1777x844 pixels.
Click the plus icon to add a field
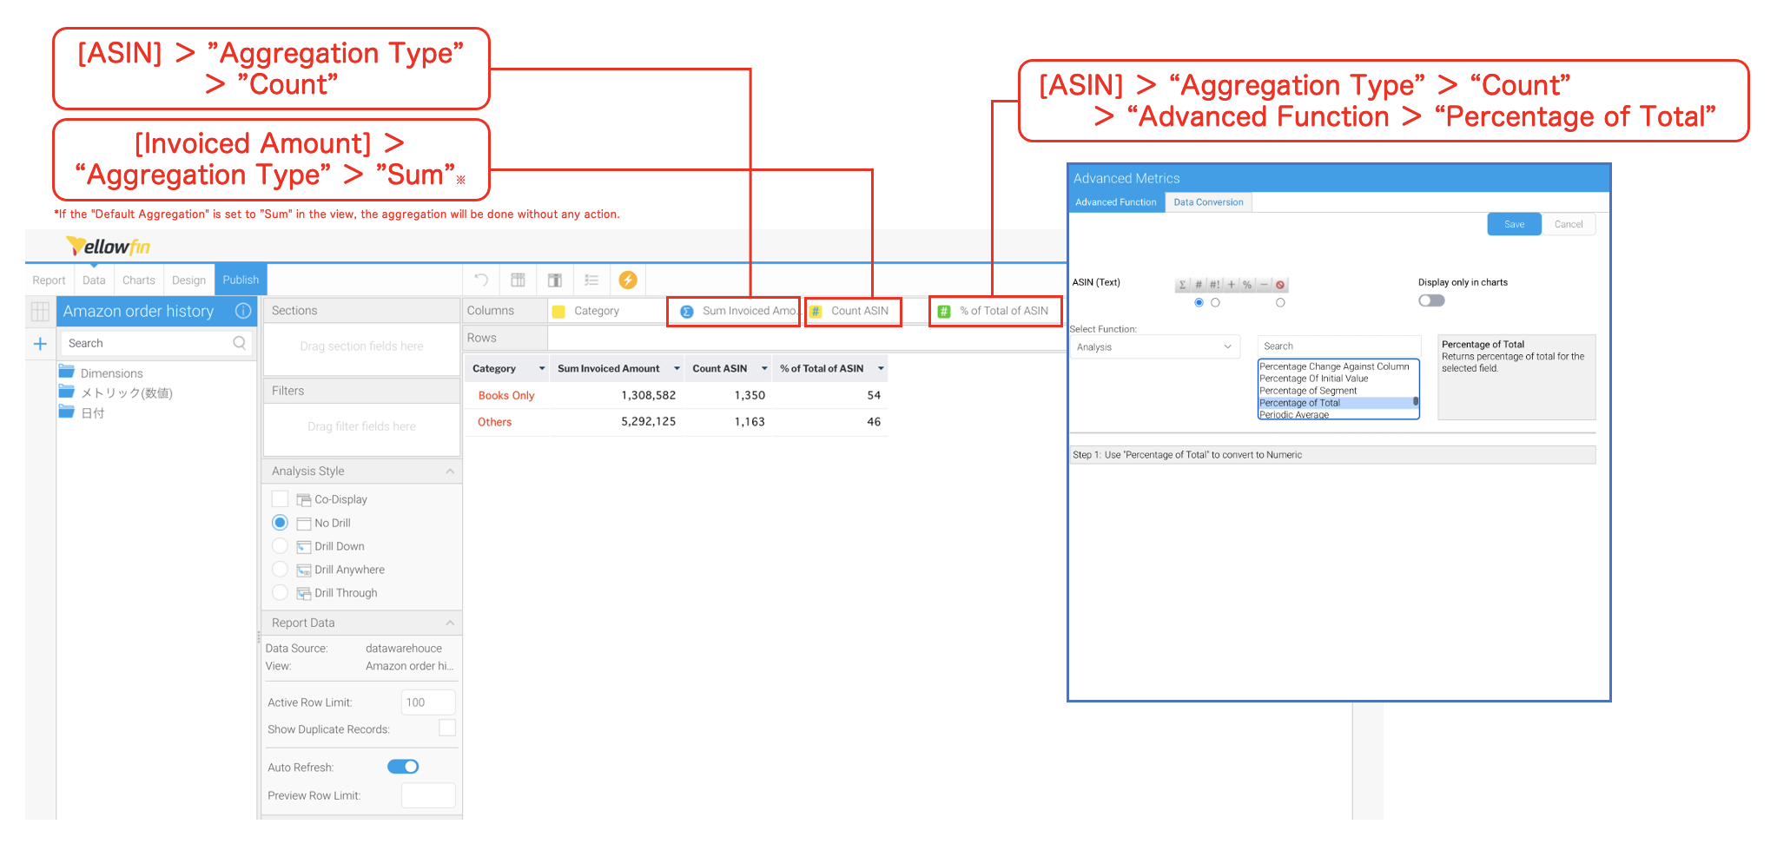[40, 344]
